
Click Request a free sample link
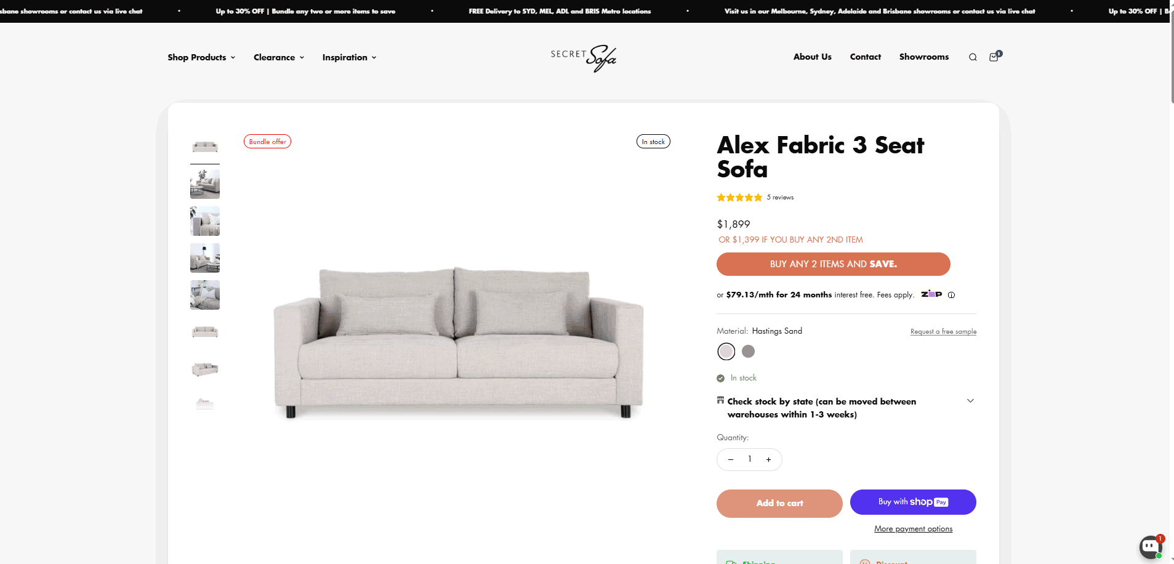943,331
